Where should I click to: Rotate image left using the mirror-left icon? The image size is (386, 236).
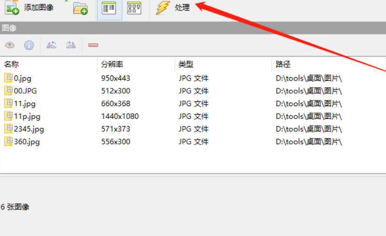(51, 45)
